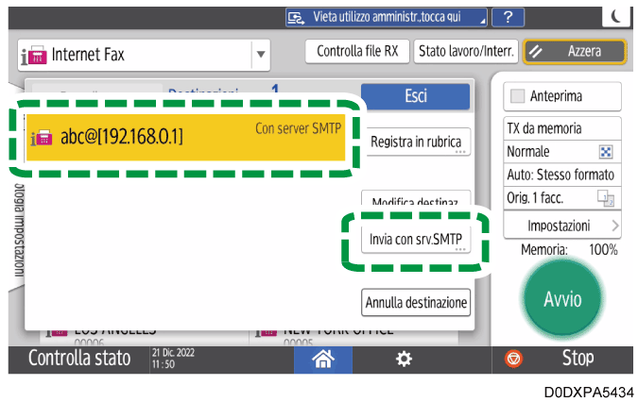Toggle Invia con srv.SMTP
This screenshot has height=402, width=638.
coord(416,239)
